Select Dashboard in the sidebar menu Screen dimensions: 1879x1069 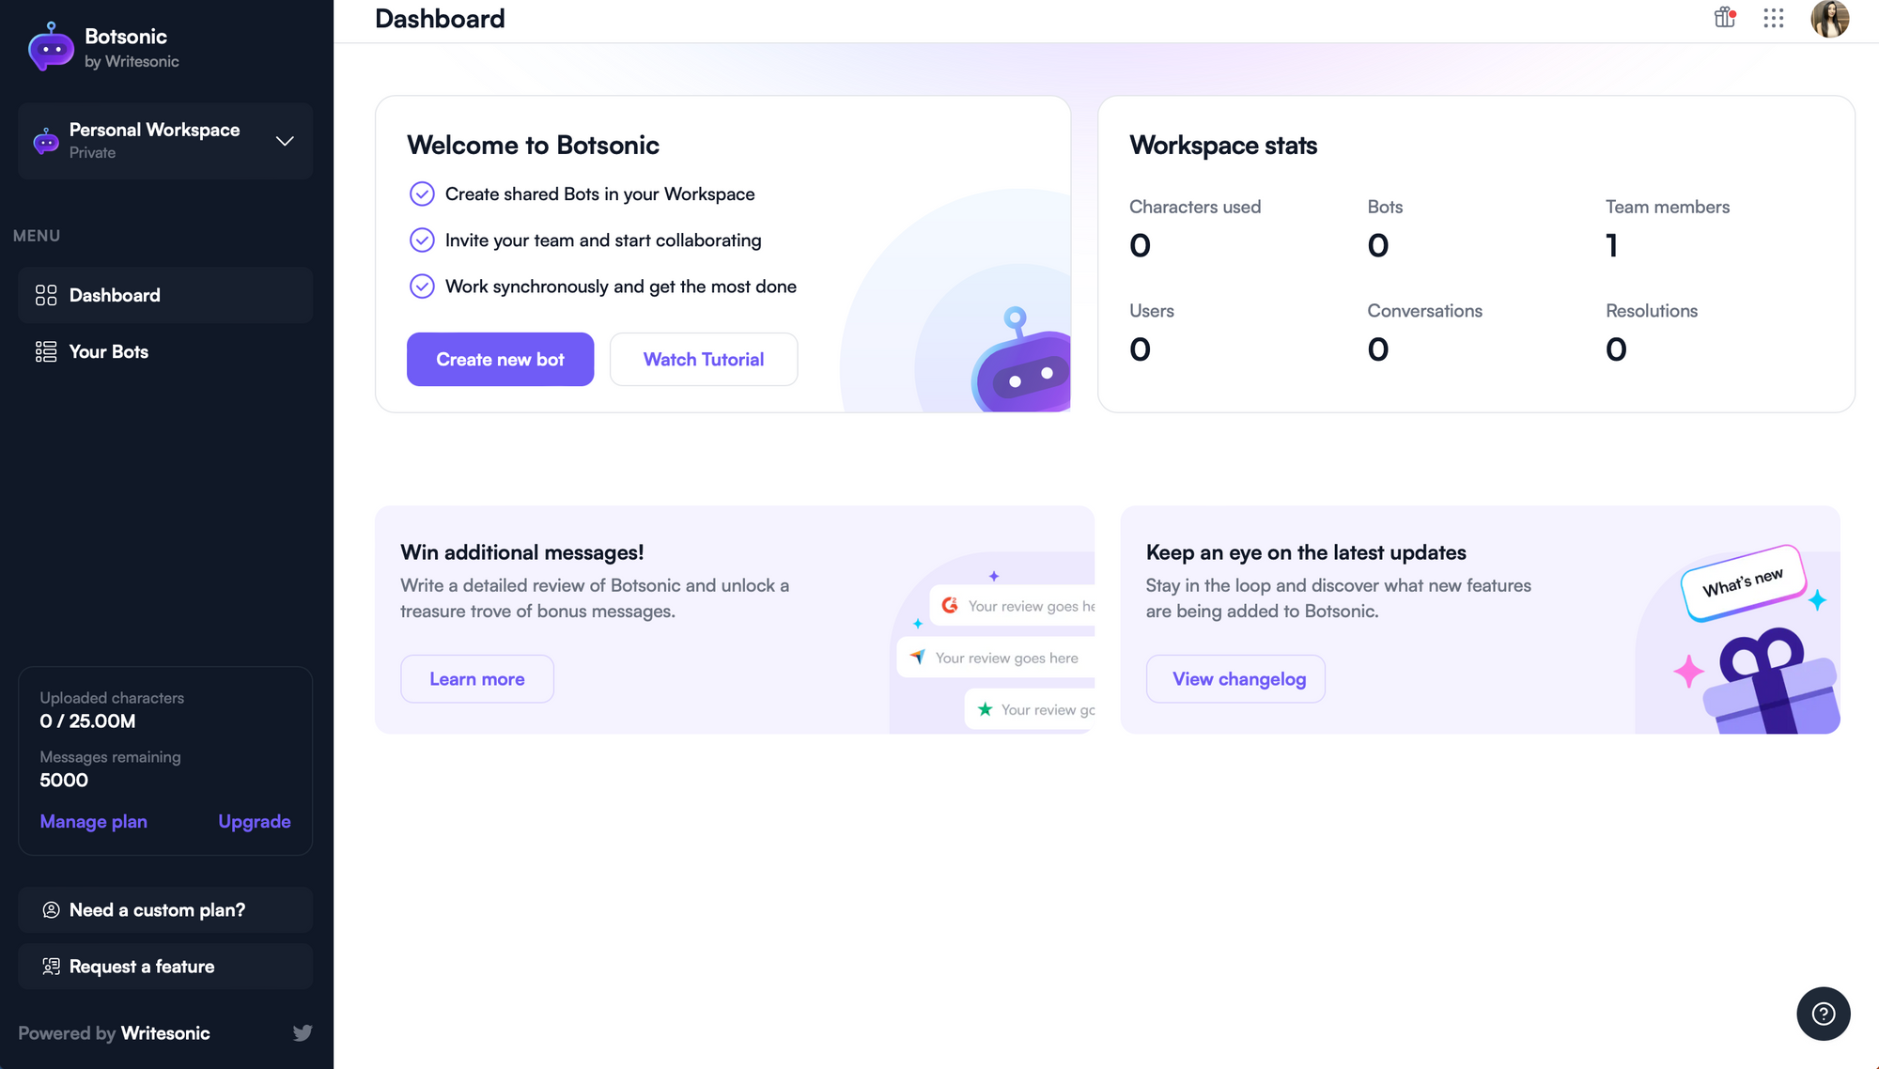(x=115, y=295)
